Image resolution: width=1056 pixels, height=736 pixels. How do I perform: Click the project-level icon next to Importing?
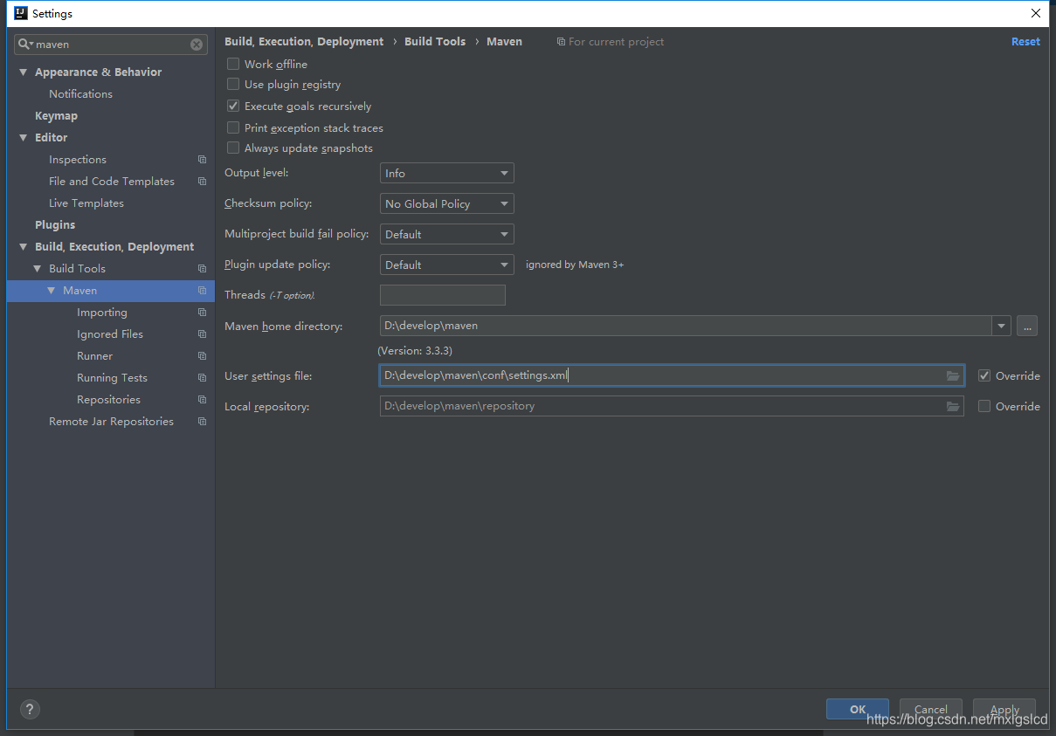(202, 313)
